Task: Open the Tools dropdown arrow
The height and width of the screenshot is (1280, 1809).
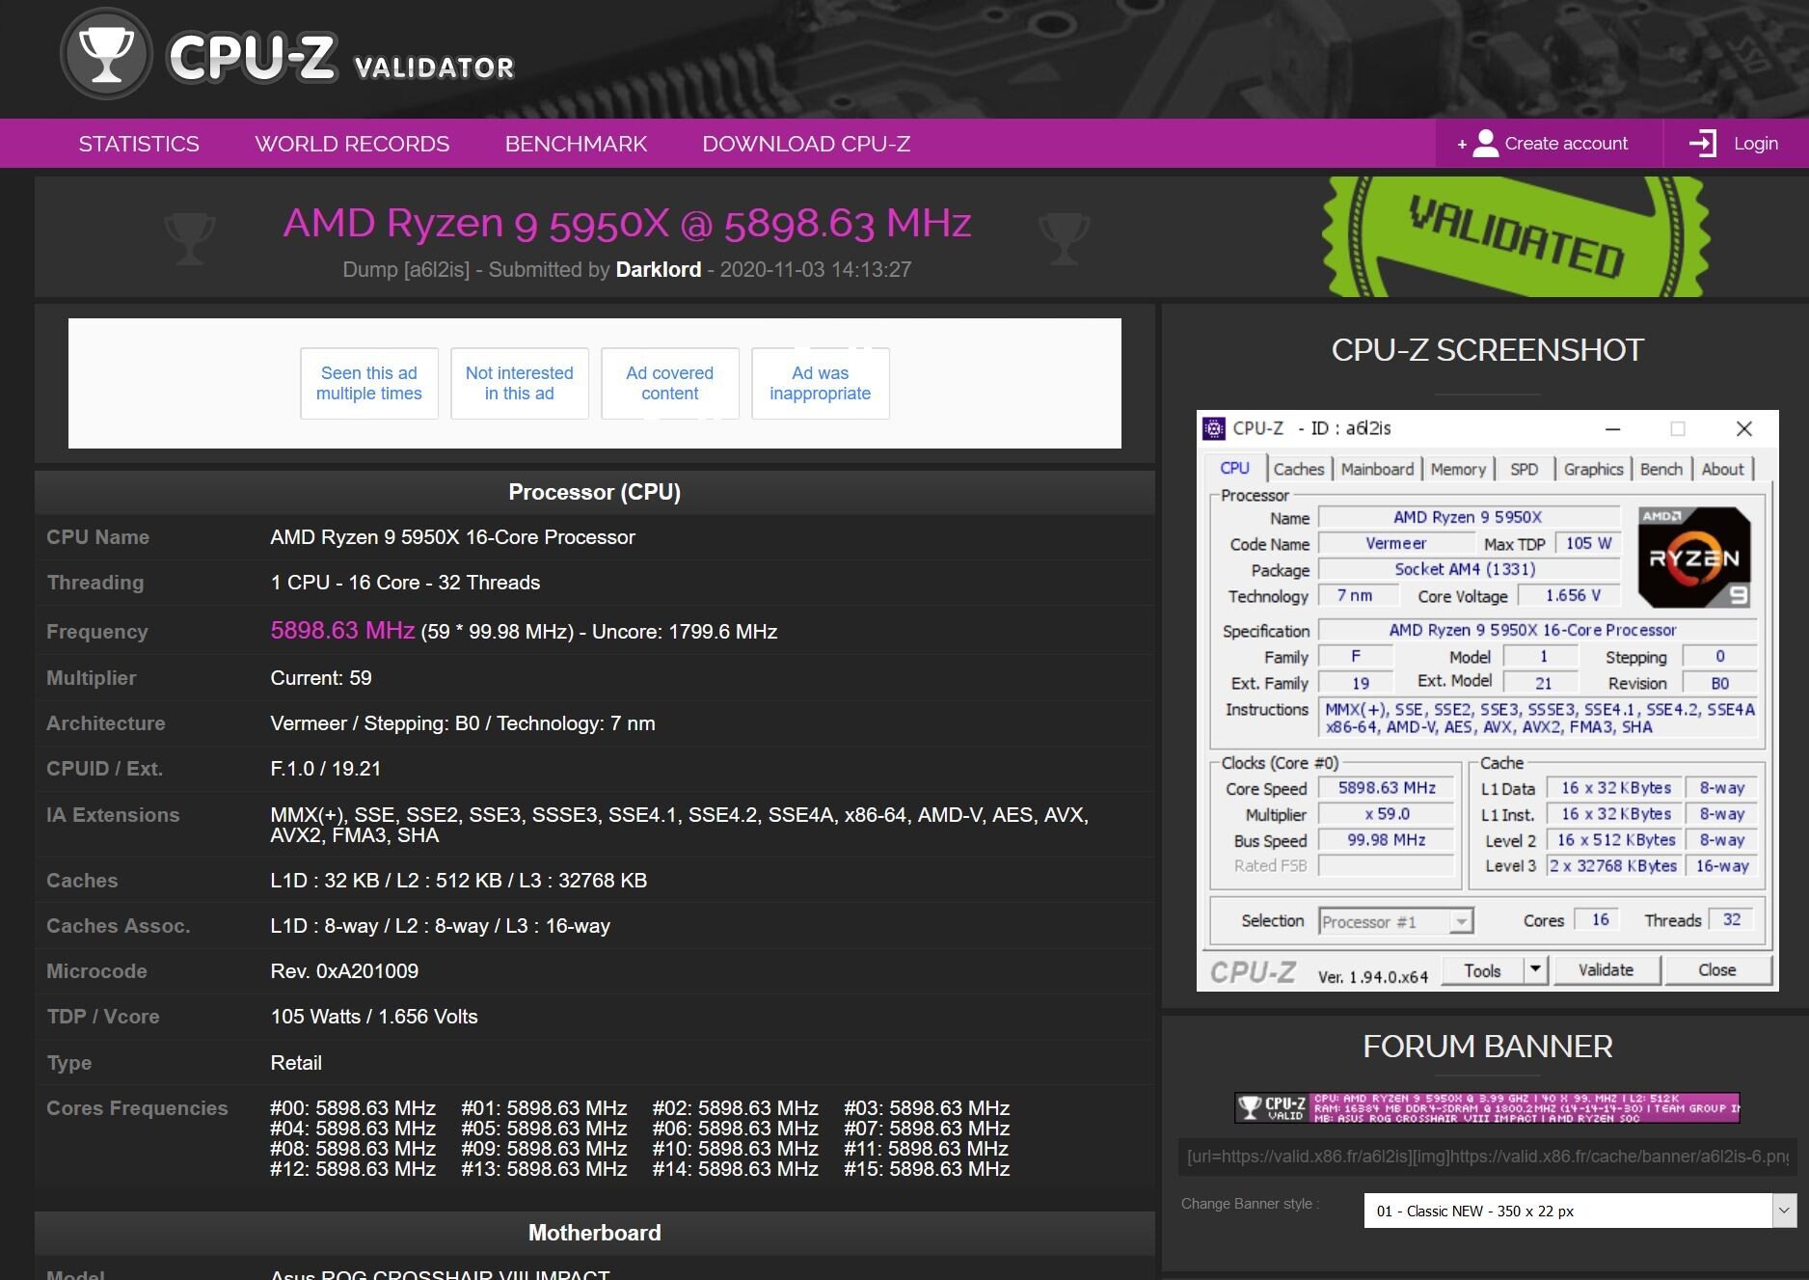Action: (1534, 970)
